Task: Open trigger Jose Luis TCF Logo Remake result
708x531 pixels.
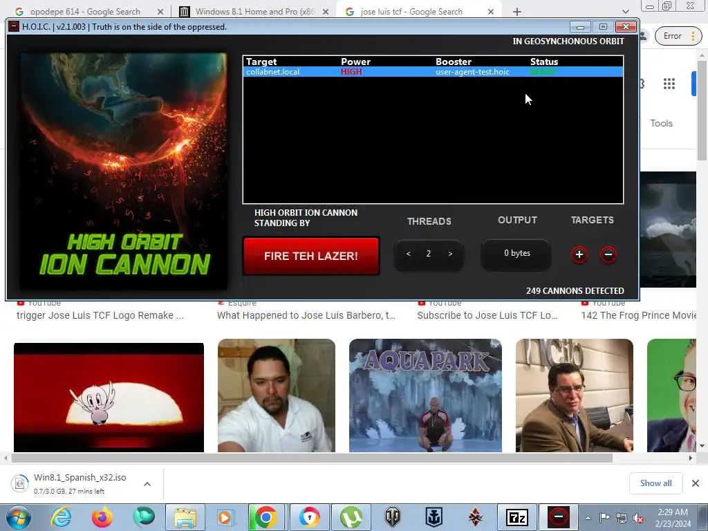Action: click(x=100, y=315)
